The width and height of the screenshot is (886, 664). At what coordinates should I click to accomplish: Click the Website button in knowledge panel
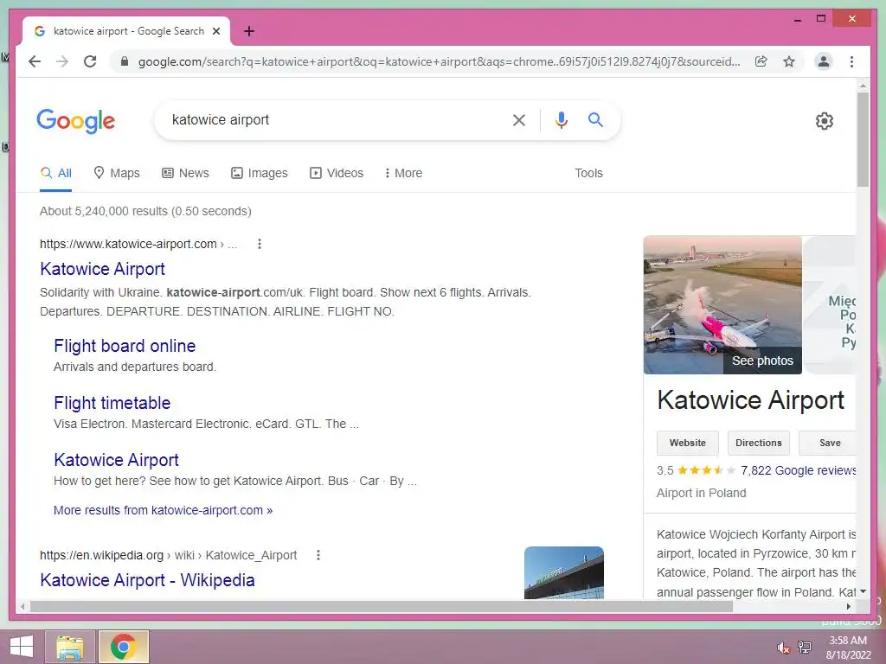pyautogui.click(x=688, y=443)
